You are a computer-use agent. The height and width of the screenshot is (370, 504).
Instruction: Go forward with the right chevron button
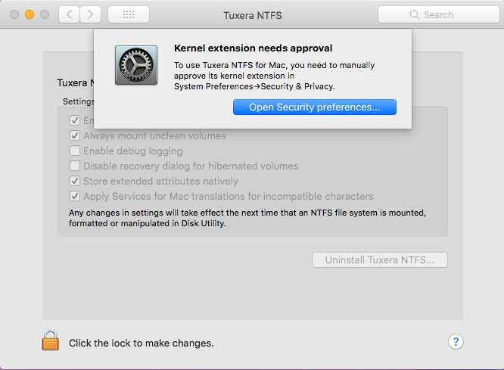coord(90,14)
